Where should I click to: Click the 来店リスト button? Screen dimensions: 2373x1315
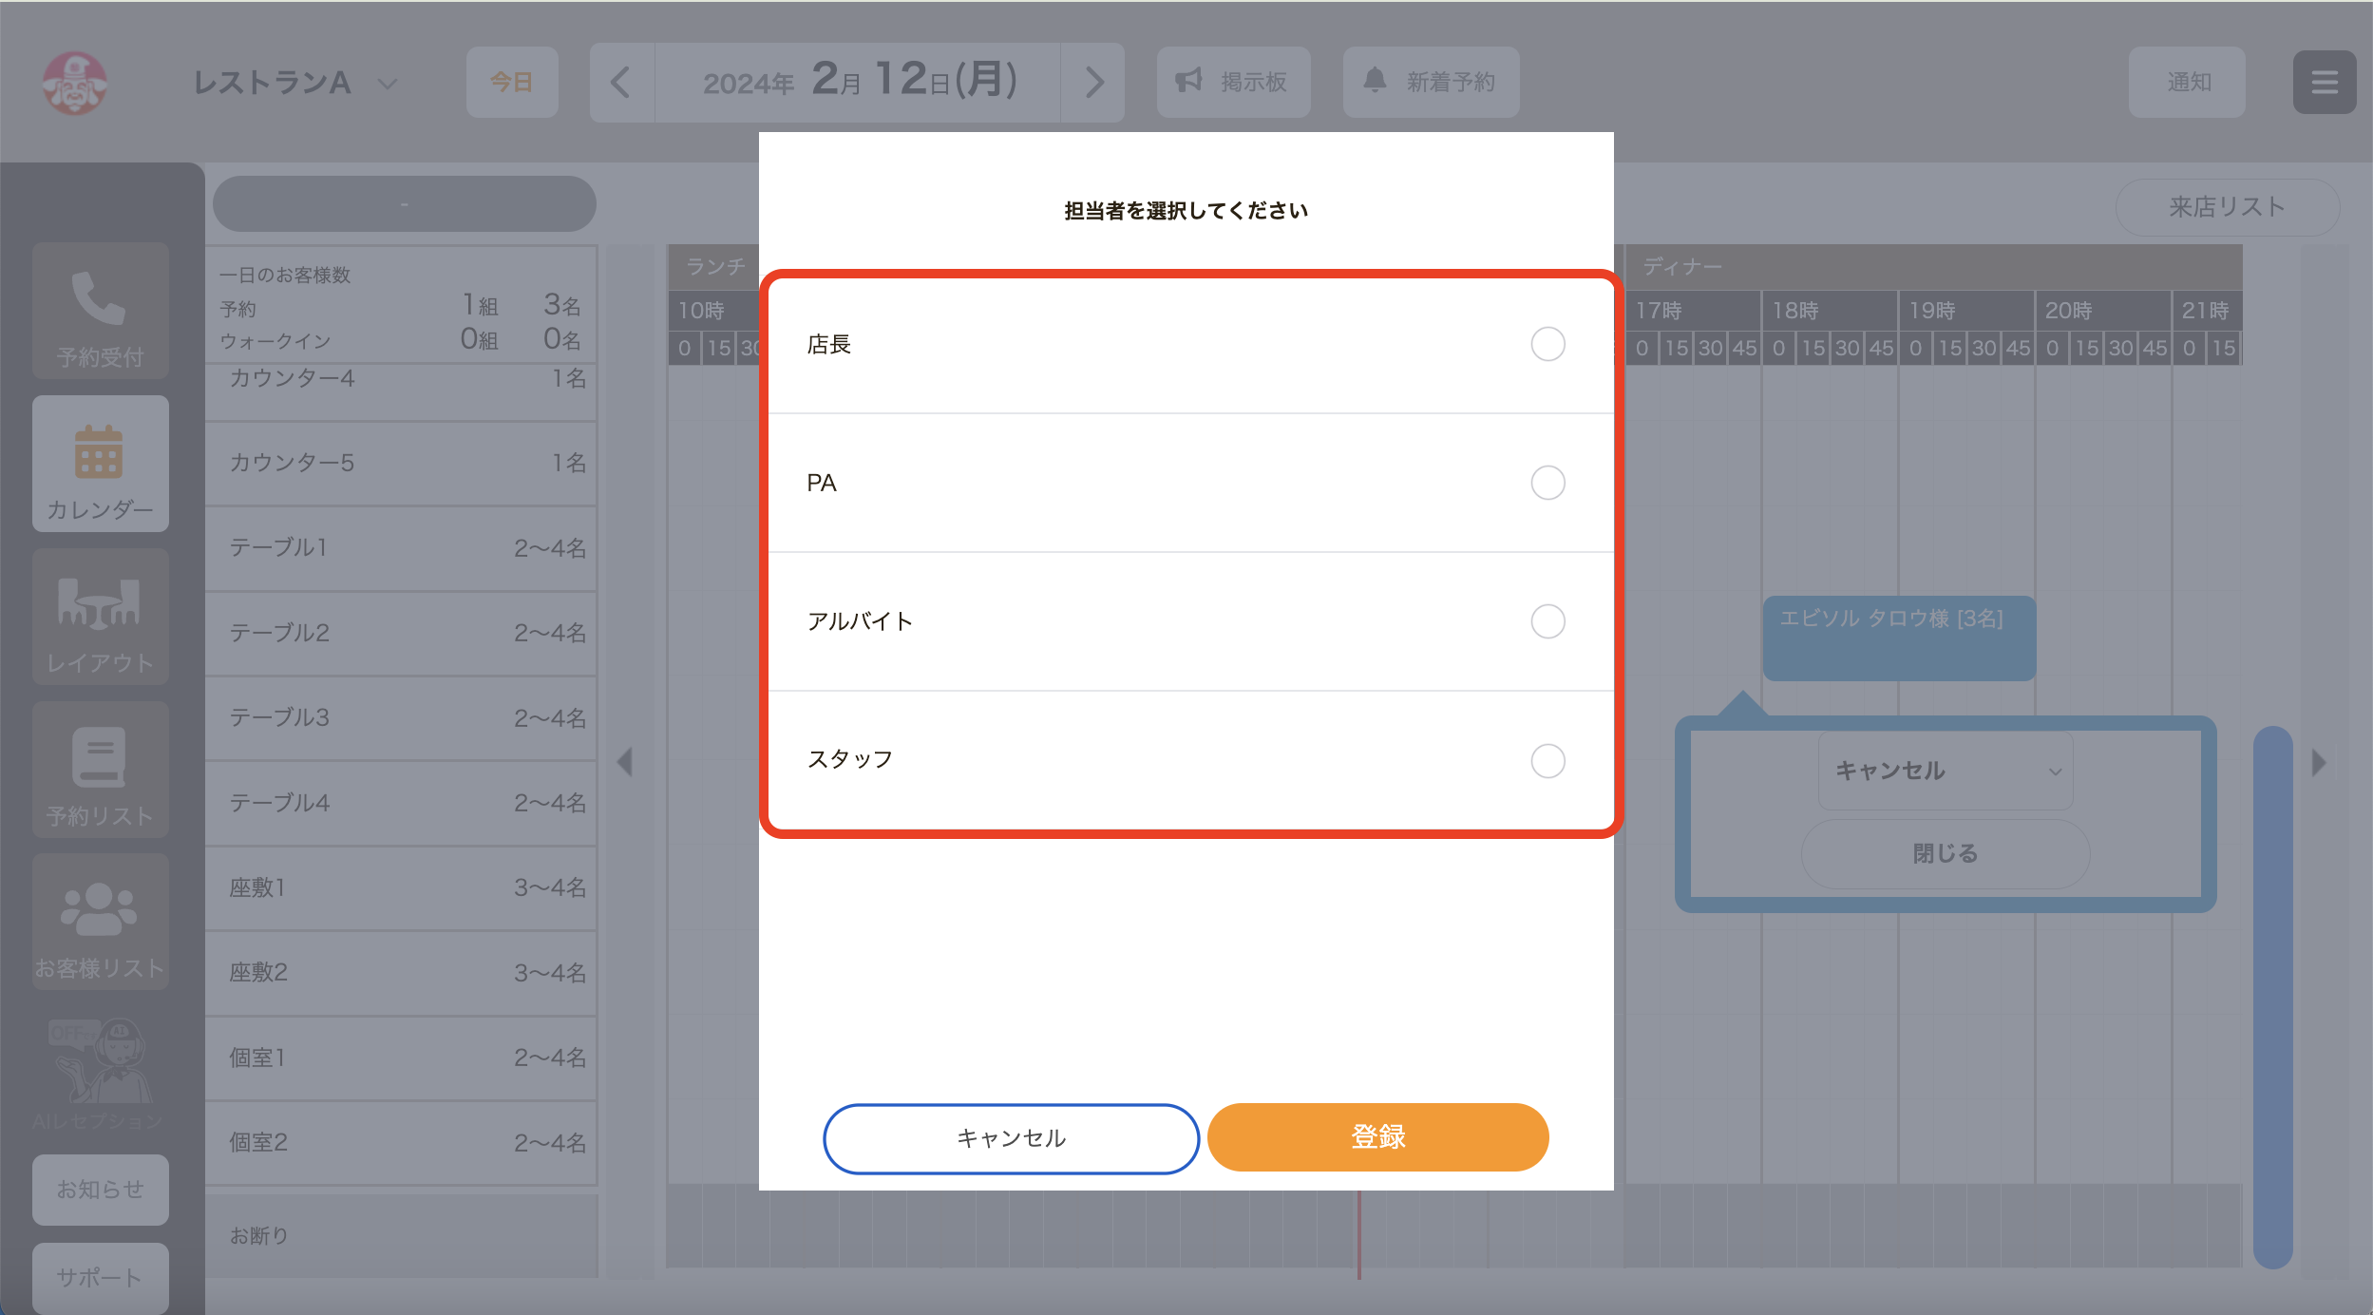[2227, 207]
